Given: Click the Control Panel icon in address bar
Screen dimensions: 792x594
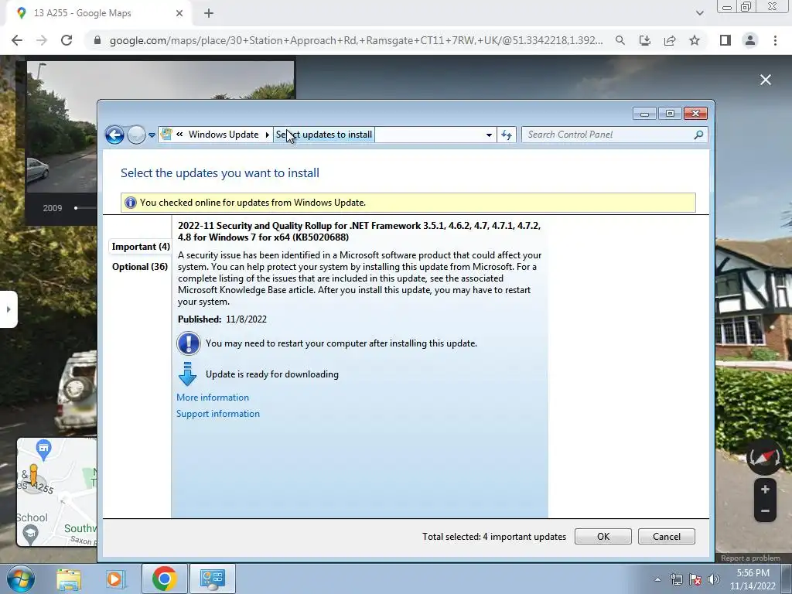Looking at the screenshot, I should coord(166,135).
